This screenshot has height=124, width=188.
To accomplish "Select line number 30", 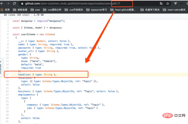I will click(7, 118).
